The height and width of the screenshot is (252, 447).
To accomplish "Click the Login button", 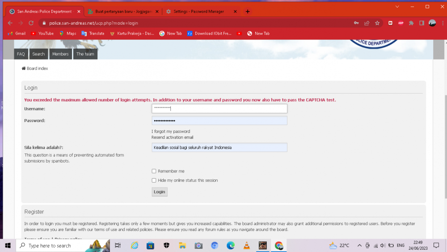I will coord(160,192).
